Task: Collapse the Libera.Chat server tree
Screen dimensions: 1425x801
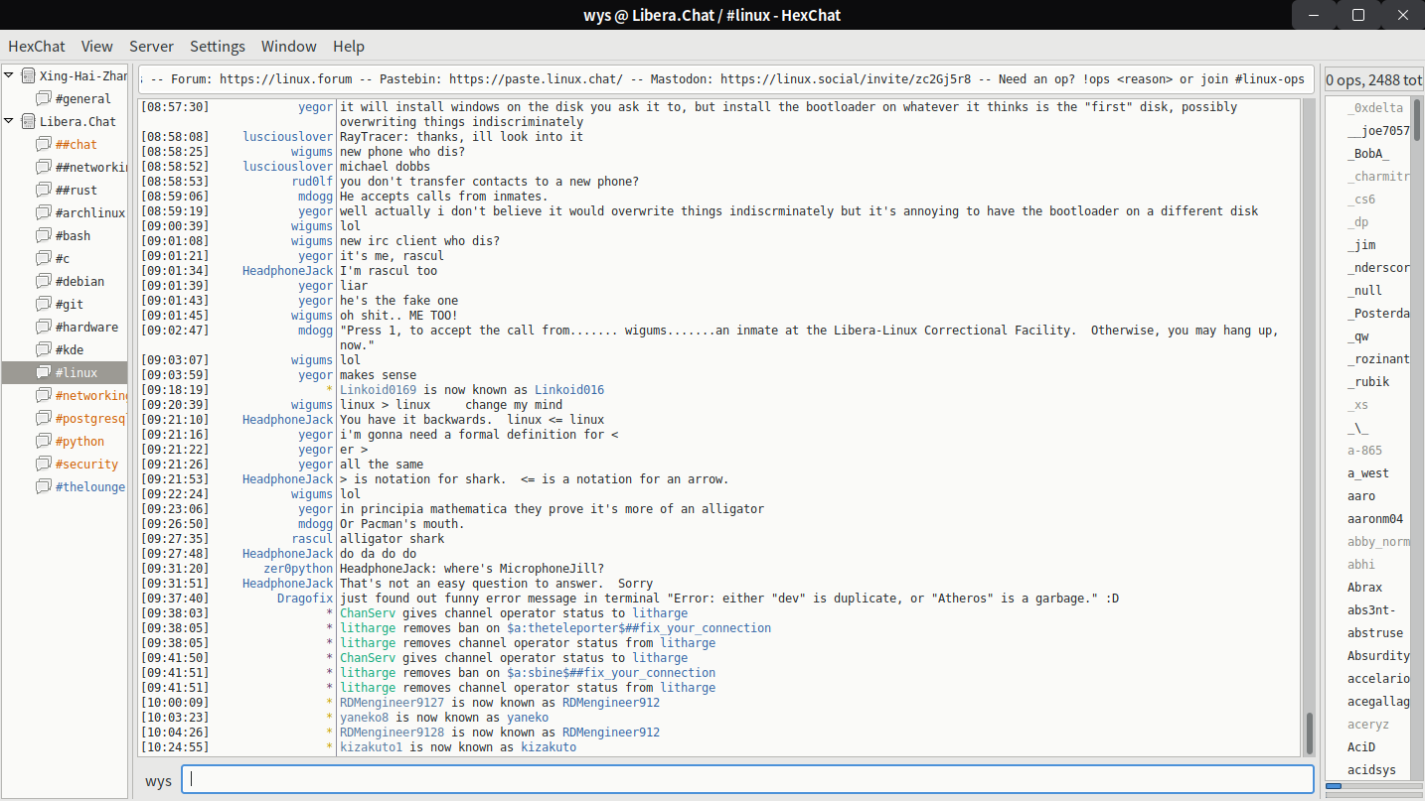Action: coord(9,121)
